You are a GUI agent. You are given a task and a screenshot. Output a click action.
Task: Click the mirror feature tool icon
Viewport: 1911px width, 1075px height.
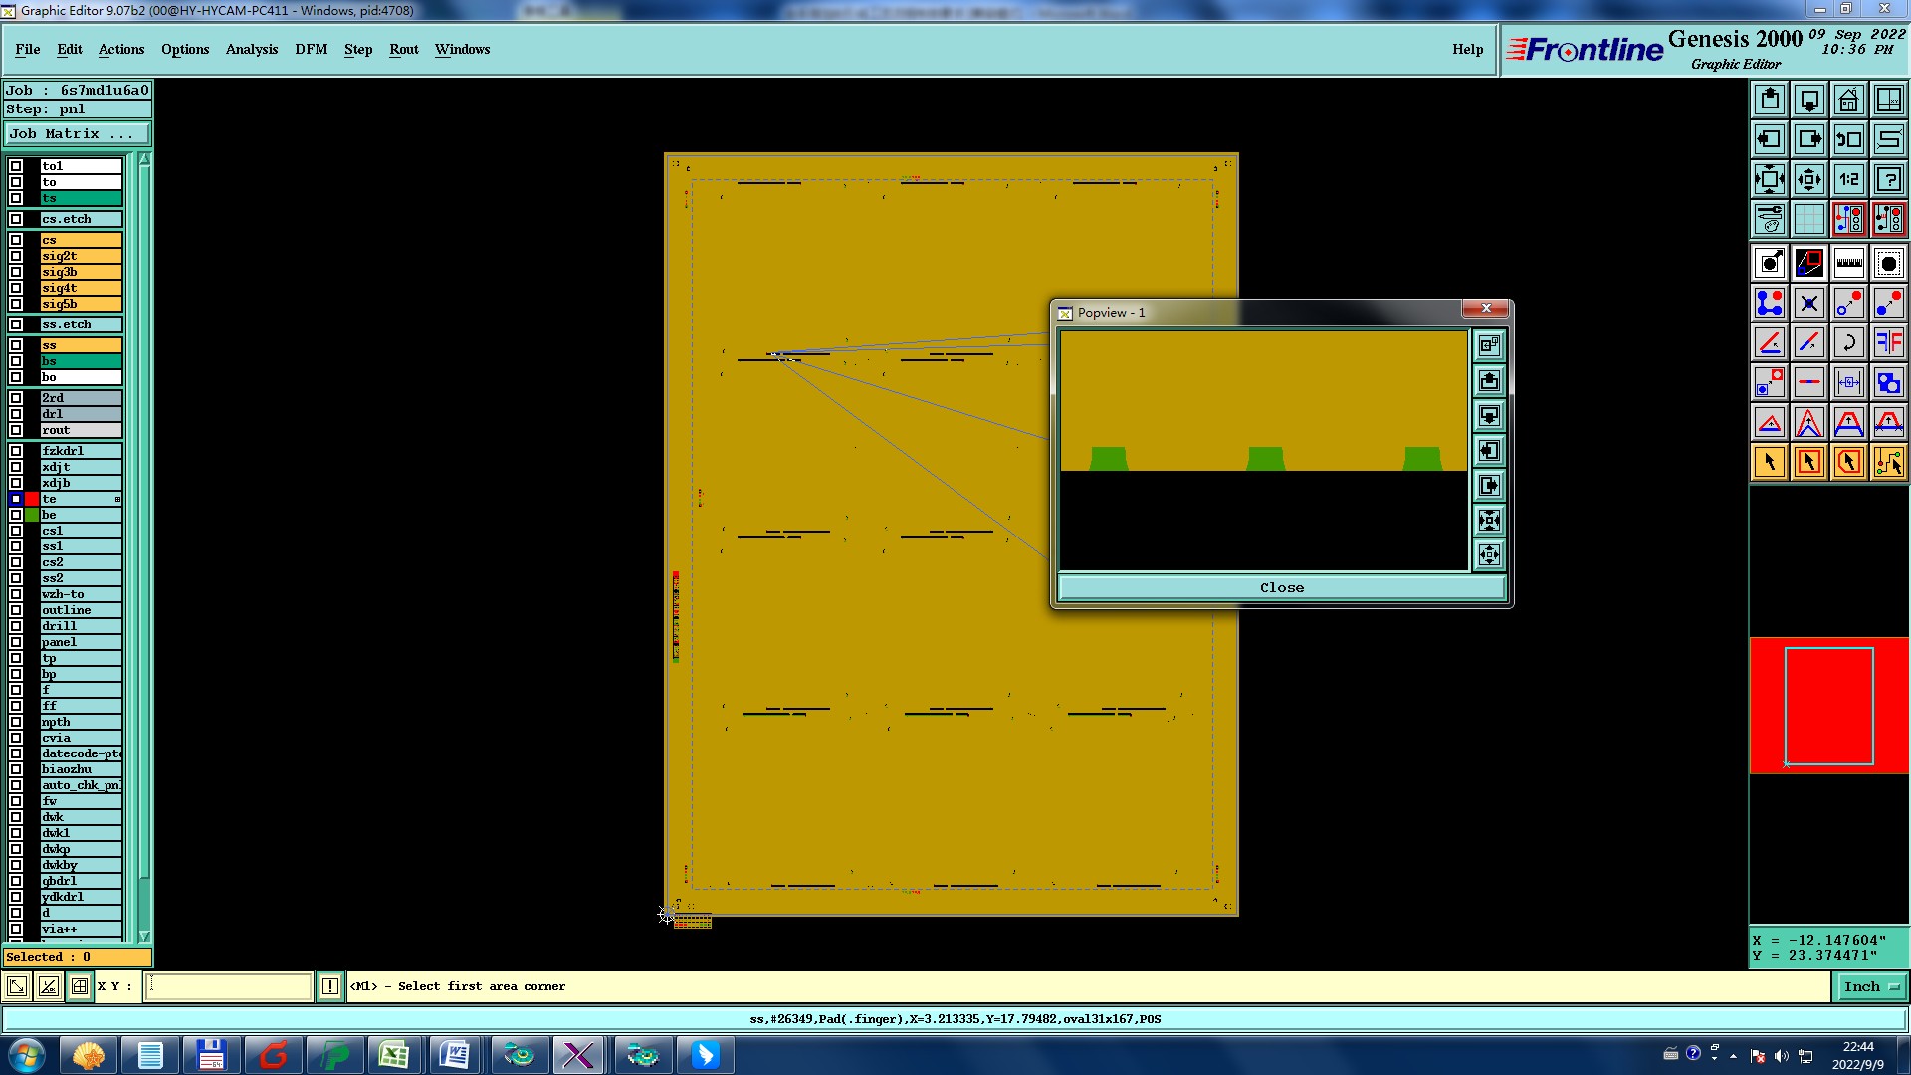point(1888,342)
